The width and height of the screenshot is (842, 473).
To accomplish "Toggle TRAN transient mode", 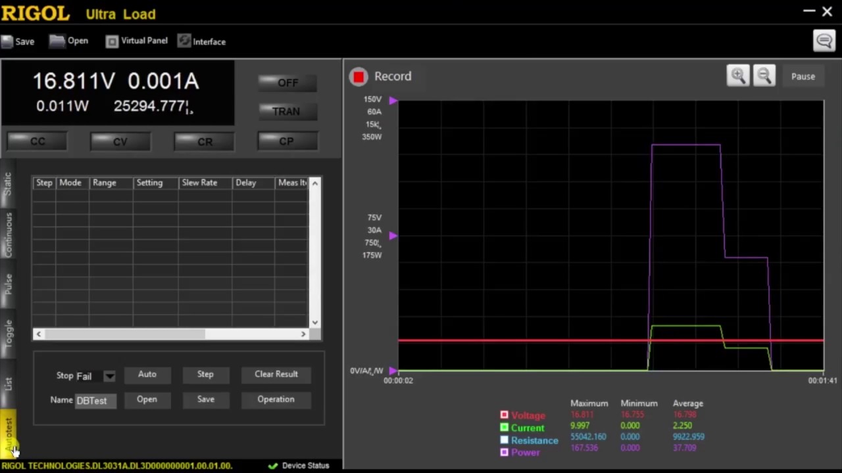I will (x=286, y=112).
